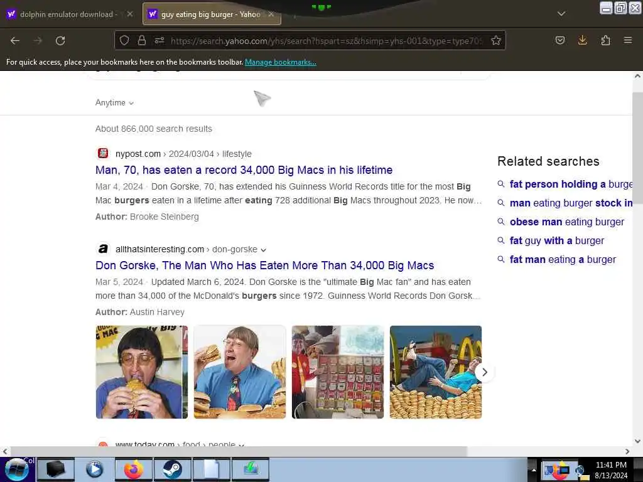Click the horizontal scrollbar right arrow

tap(627, 451)
